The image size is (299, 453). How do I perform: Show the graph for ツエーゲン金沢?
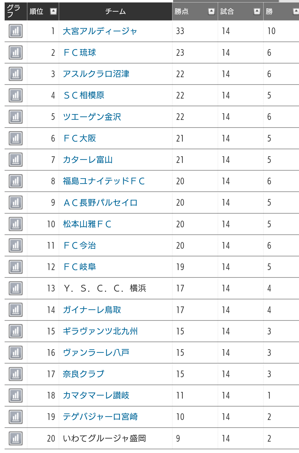click(x=16, y=117)
